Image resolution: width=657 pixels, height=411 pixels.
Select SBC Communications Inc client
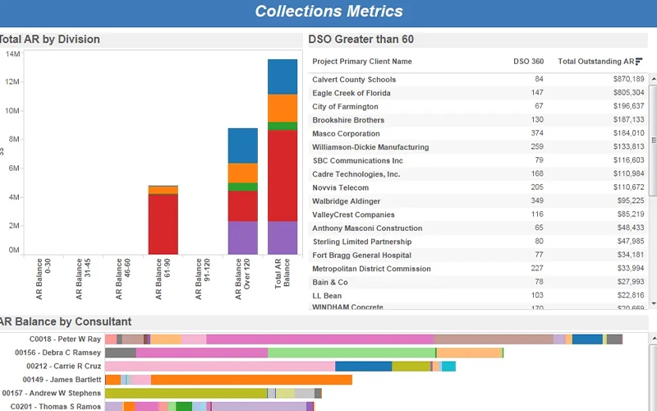358,160
